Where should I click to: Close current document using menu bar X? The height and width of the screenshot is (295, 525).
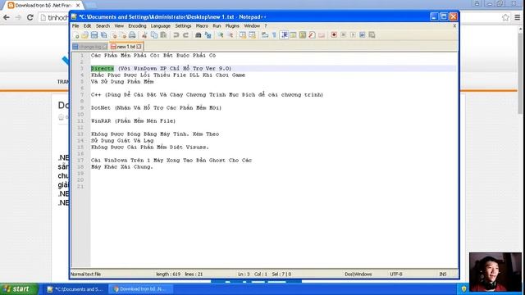pos(454,25)
